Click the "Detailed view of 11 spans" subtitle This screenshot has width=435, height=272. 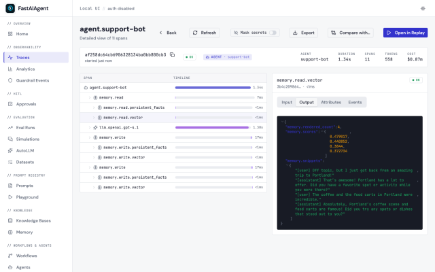point(103,38)
